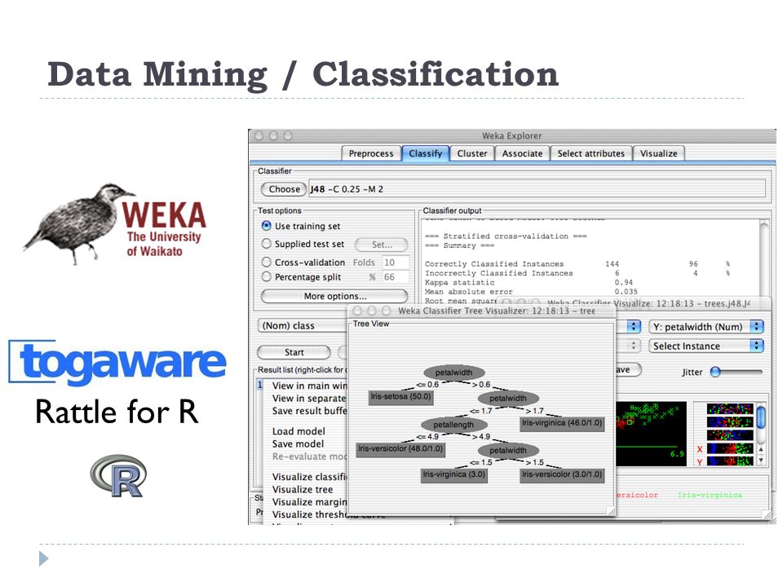Click Iris-virginica (3.0) leaf node
Image resolution: width=783 pixels, height=587 pixels.
(x=453, y=474)
